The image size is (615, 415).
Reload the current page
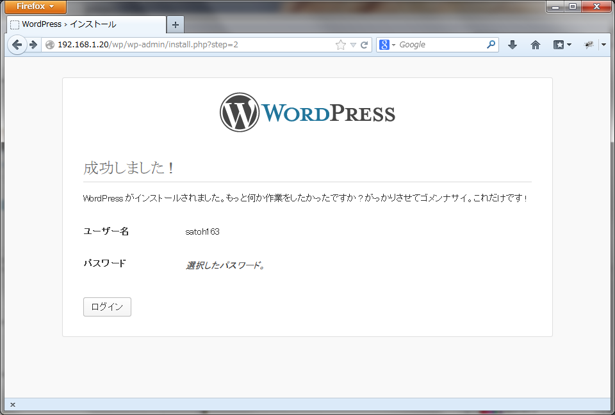click(364, 45)
